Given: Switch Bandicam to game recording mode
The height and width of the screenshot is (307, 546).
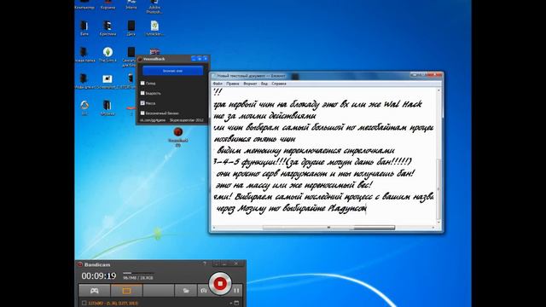Looking at the screenshot, I should [x=95, y=290].
